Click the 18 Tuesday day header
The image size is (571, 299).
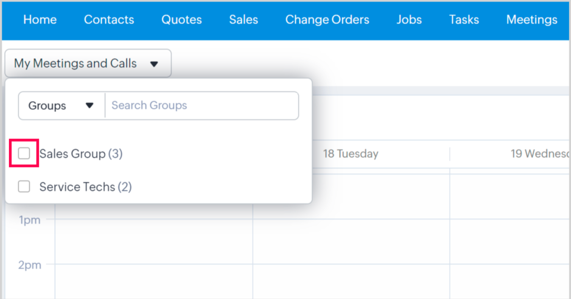[350, 153]
